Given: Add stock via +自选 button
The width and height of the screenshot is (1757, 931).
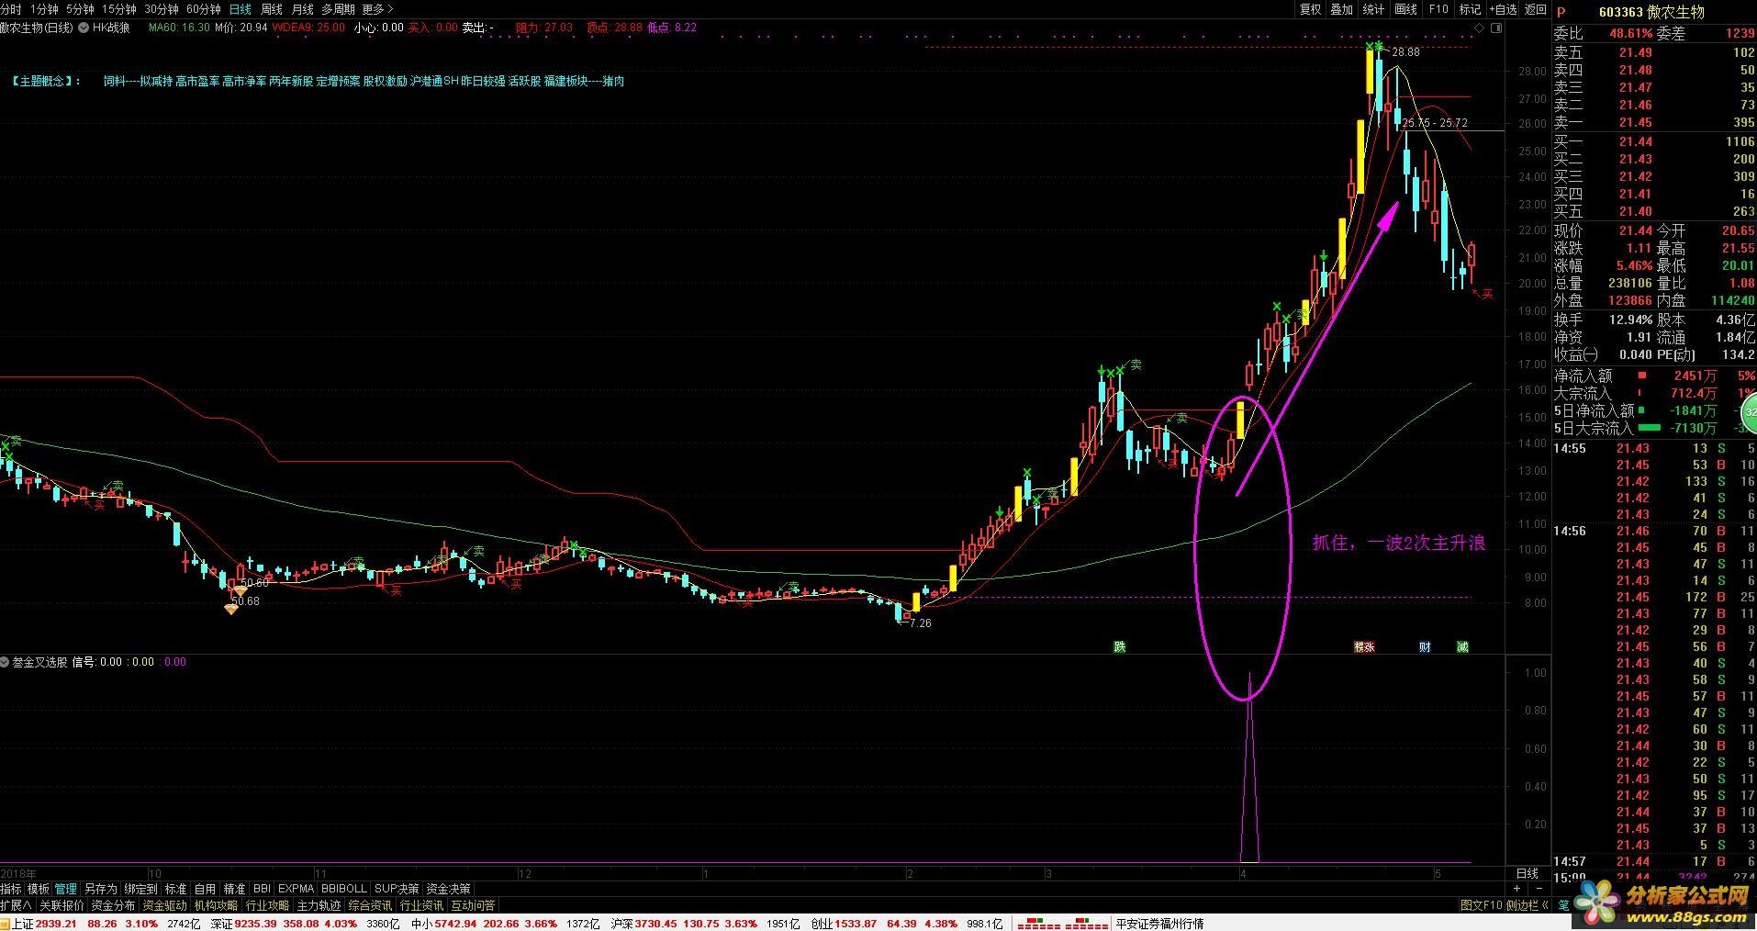Looking at the screenshot, I should pos(1503,9).
